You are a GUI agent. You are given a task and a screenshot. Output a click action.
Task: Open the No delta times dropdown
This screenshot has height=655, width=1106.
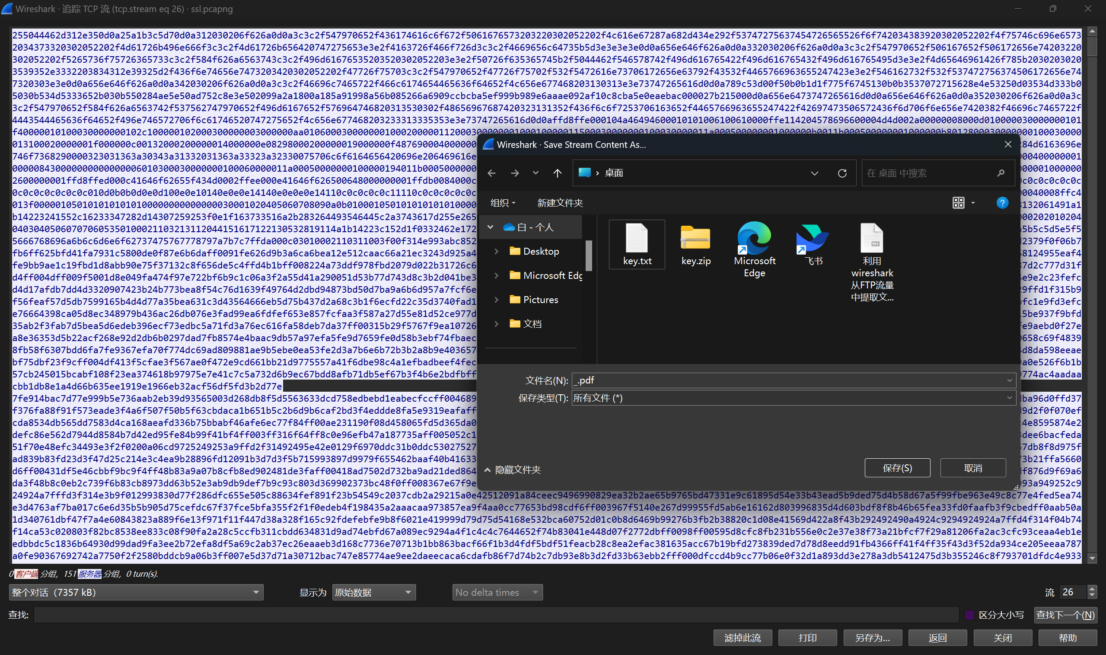coord(497,592)
